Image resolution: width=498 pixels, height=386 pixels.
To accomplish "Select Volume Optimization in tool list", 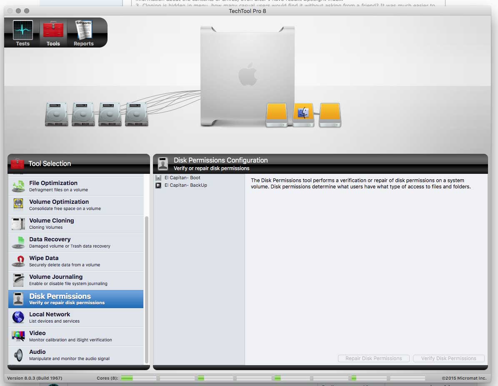I will 76,205.
